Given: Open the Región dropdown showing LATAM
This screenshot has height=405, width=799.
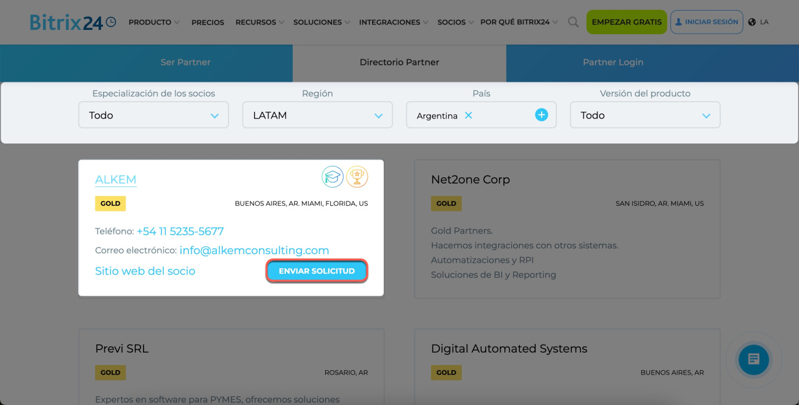Looking at the screenshot, I should tap(318, 115).
